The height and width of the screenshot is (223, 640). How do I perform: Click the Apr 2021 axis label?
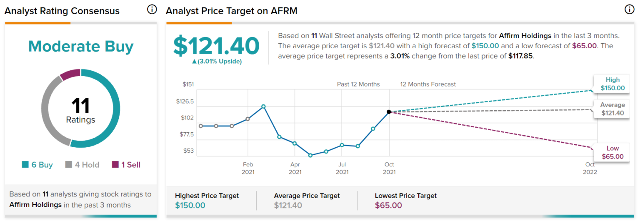295,168
